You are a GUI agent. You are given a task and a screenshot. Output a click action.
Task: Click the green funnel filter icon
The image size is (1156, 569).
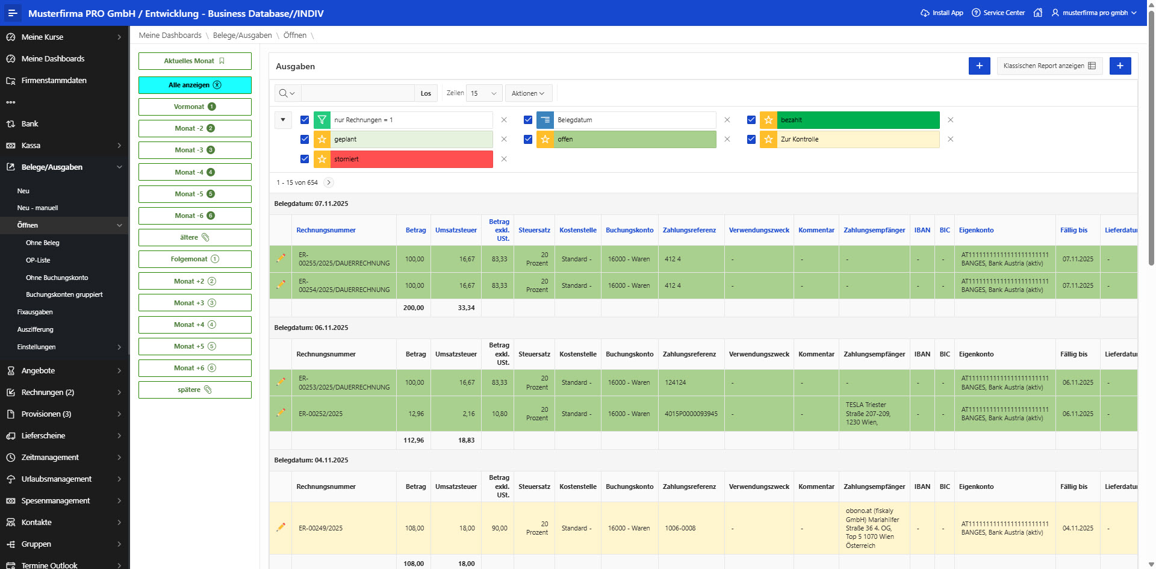pyautogui.click(x=322, y=120)
